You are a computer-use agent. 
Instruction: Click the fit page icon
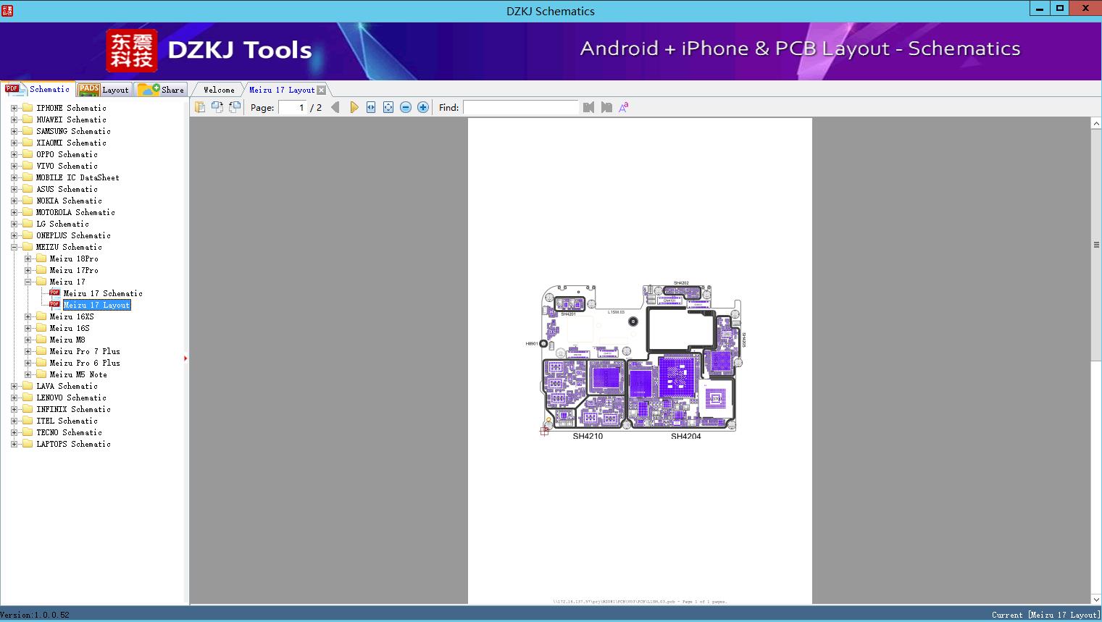click(x=388, y=107)
